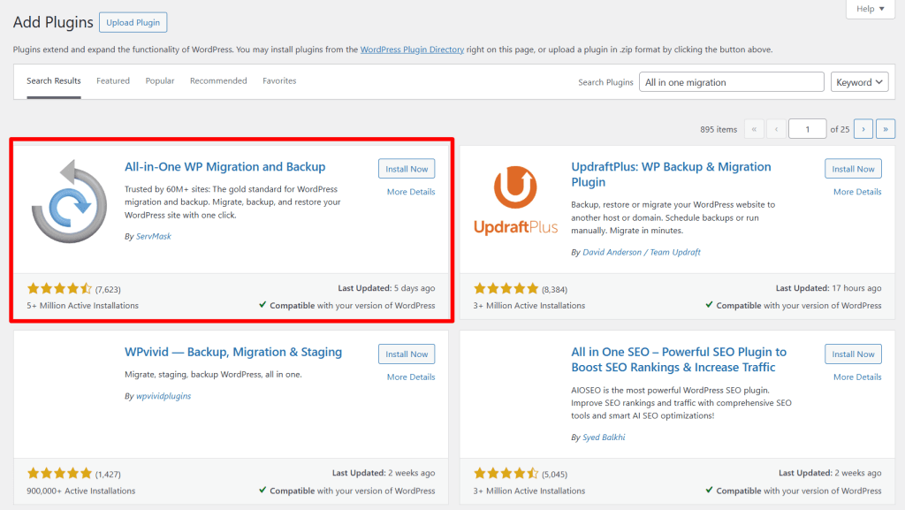Viewport: 905px width, 510px height.
Task: Click the first page double-arrow
Action: tap(754, 128)
